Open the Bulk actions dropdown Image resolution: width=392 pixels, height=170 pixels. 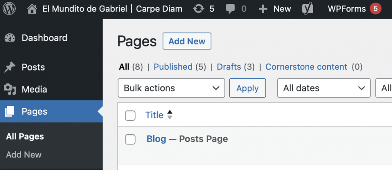pos(171,88)
